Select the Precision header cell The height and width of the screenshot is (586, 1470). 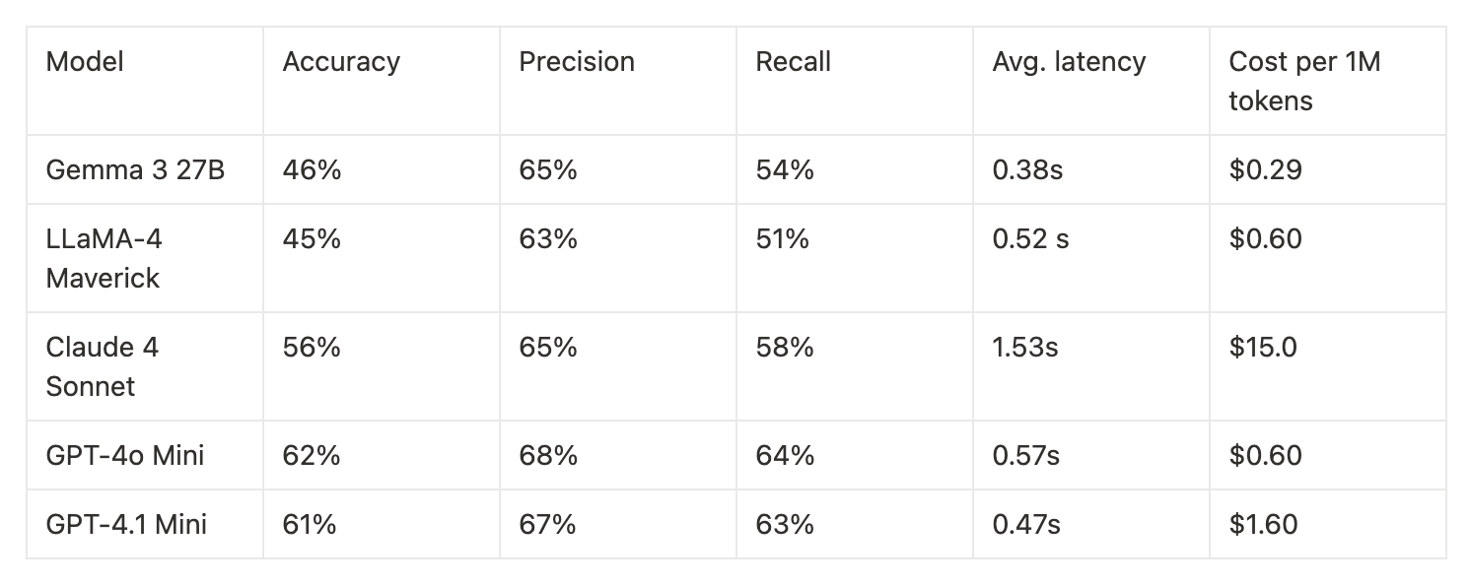[x=618, y=81]
